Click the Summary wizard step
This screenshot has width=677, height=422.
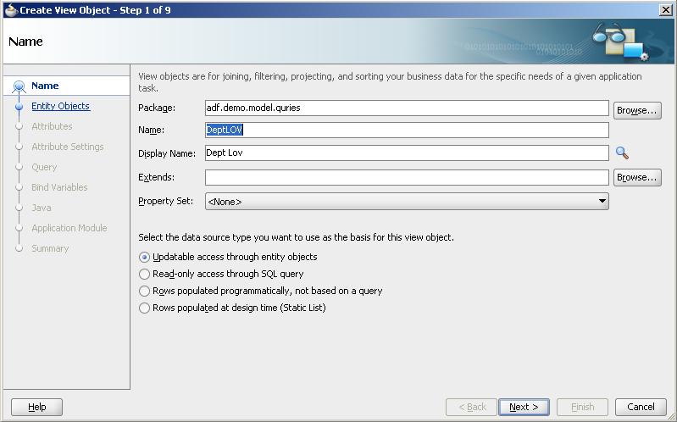coord(50,248)
